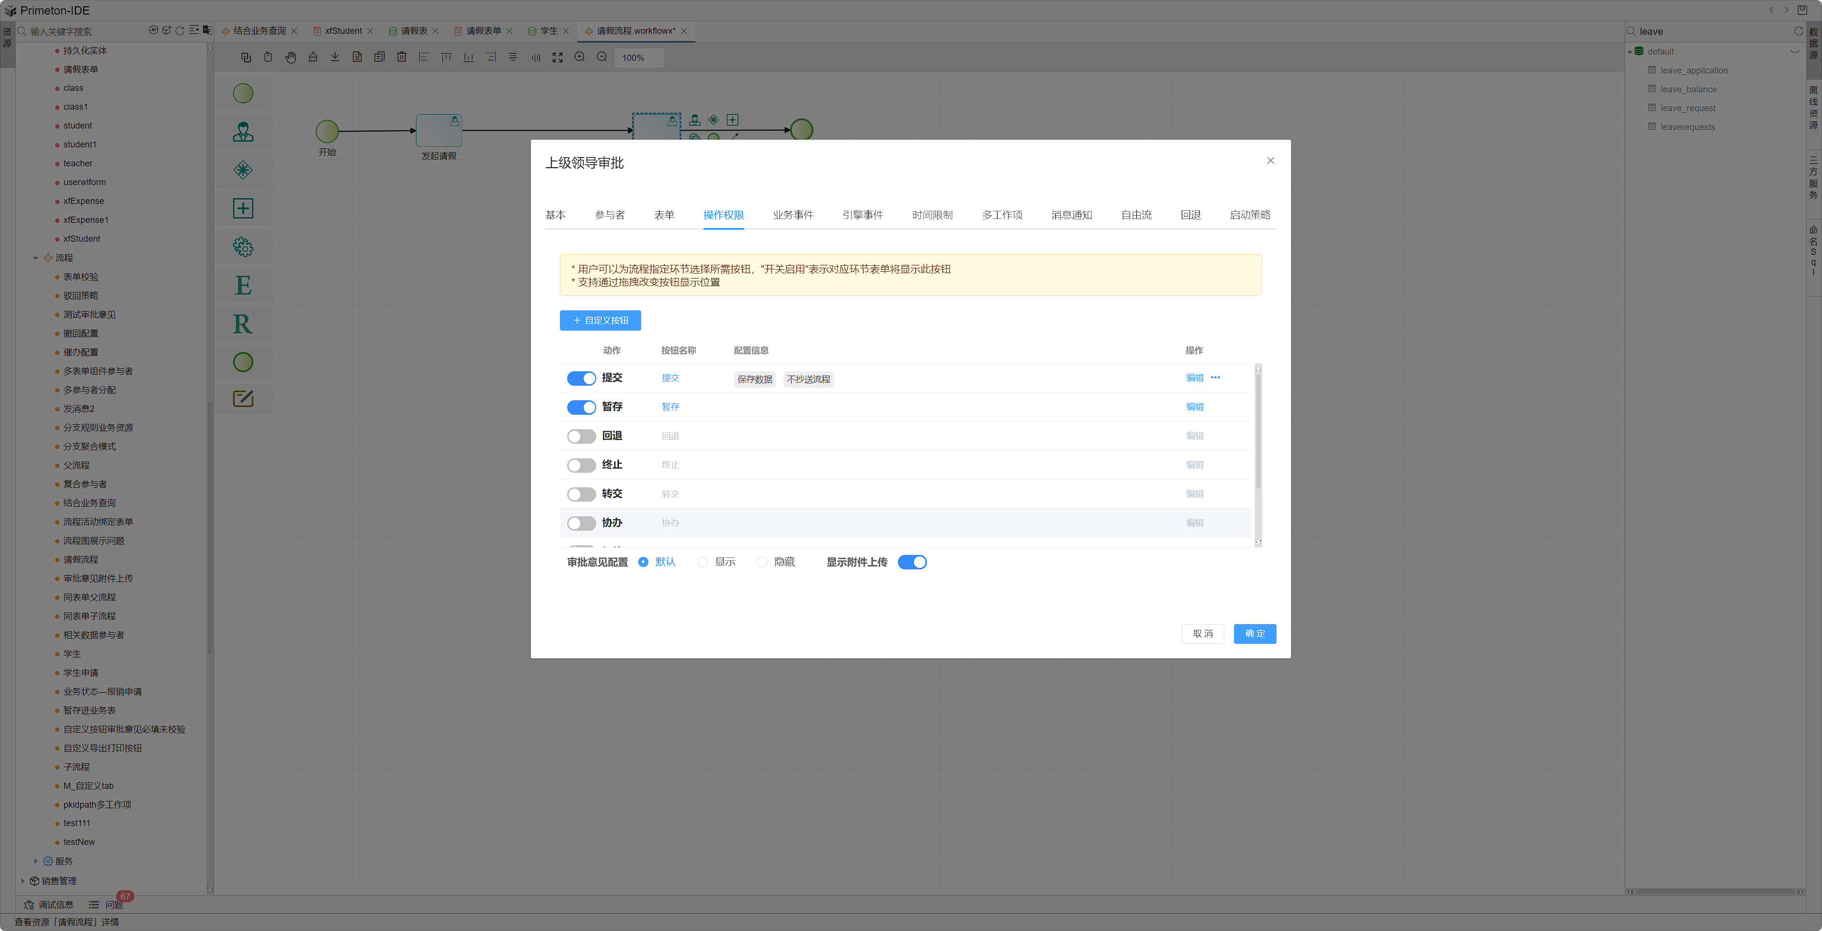Collapse the 流程 tree folder
Viewport: 1822px width, 931px height.
[35, 258]
